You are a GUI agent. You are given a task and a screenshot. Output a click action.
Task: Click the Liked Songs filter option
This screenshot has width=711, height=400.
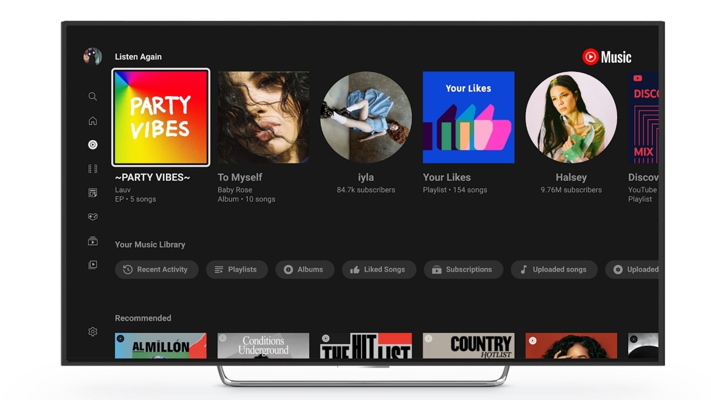pos(378,269)
